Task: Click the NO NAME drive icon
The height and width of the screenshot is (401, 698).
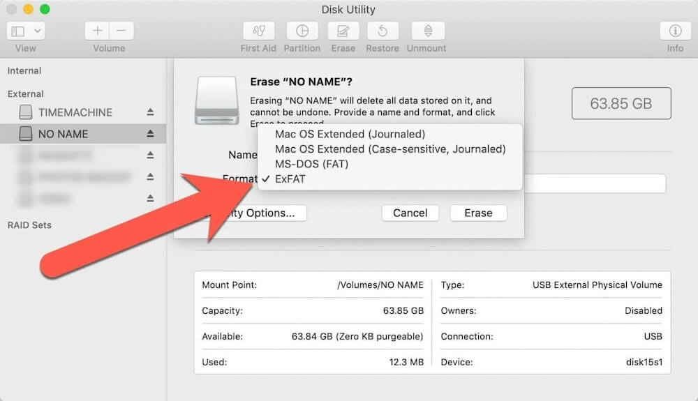Action: (26, 133)
